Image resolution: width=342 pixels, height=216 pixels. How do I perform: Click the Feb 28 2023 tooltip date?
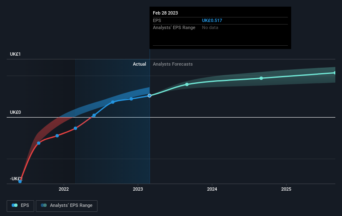pyautogui.click(x=165, y=13)
